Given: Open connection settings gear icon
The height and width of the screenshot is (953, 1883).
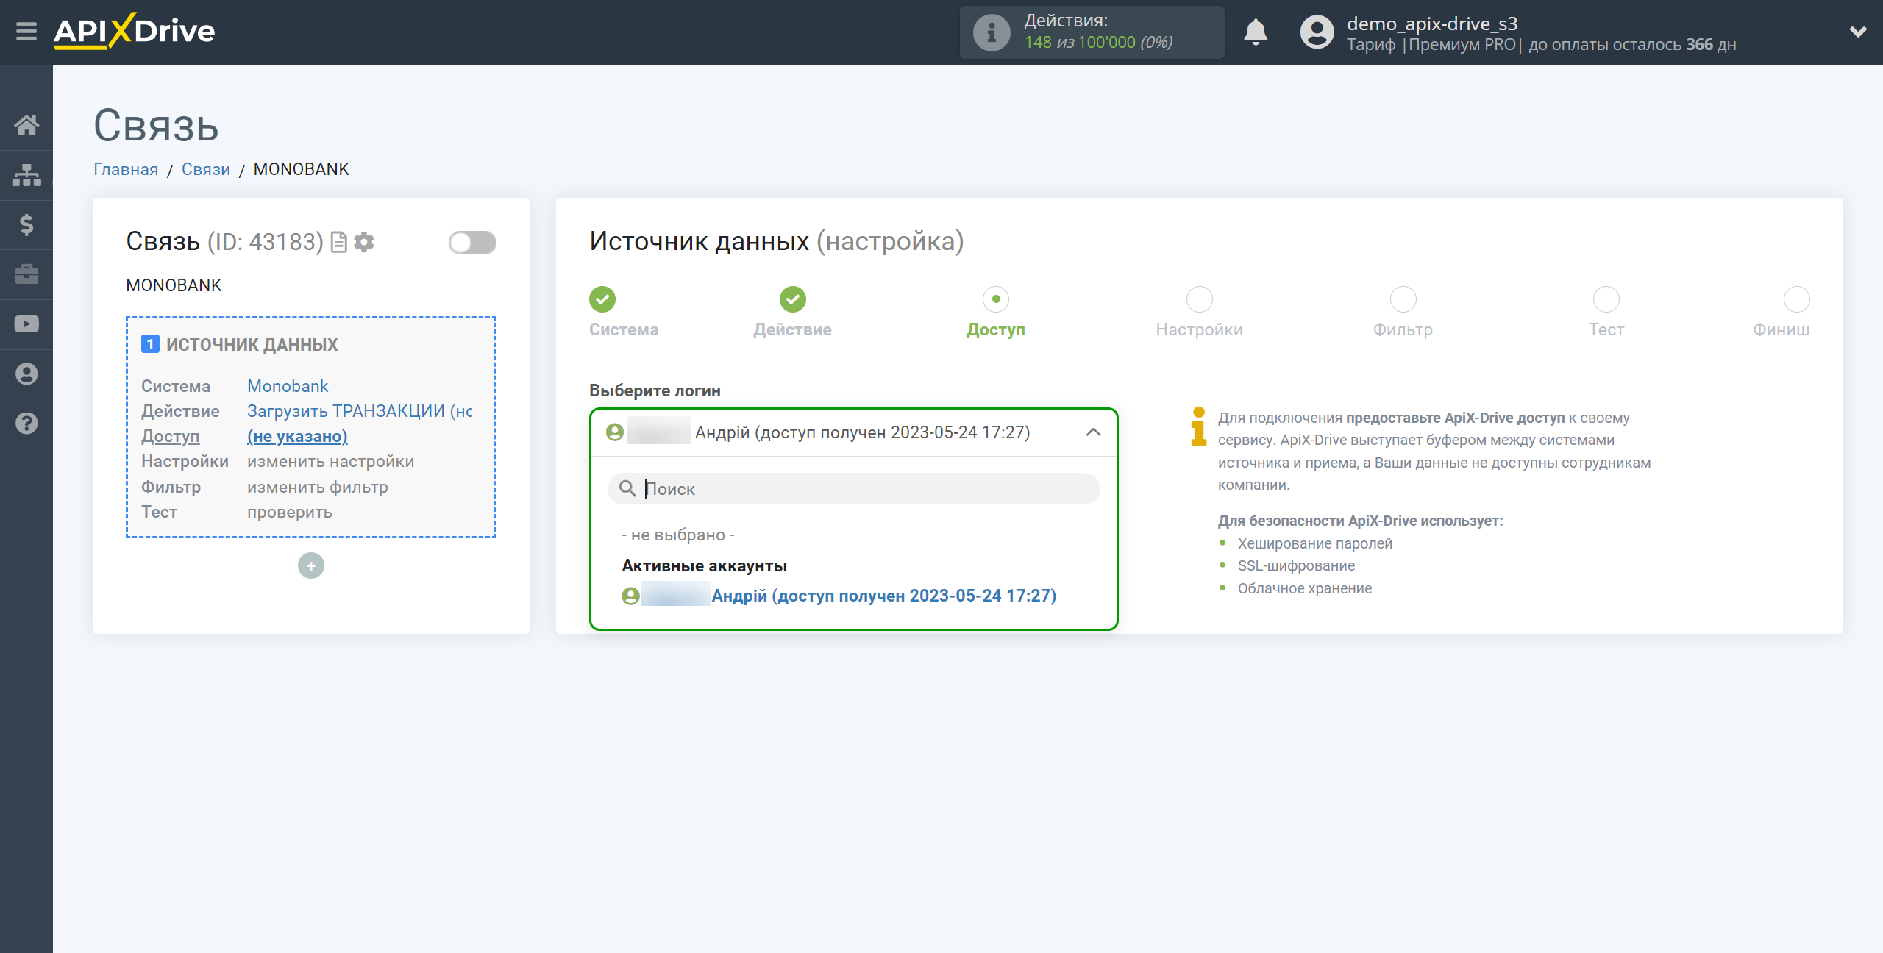Looking at the screenshot, I should [x=364, y=242].
